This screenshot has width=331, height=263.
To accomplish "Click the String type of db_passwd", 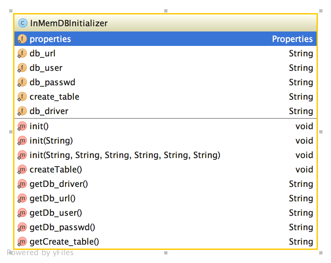I will pyautogui.click(x=301, y=82).
